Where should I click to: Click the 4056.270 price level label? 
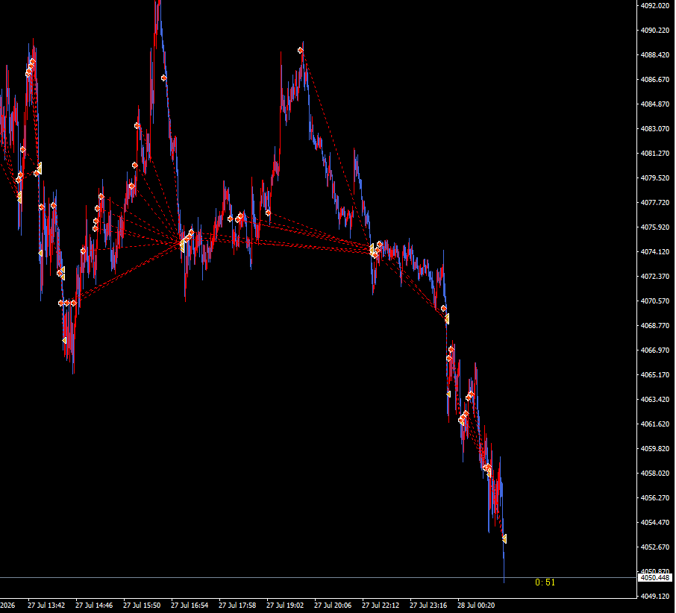[x=655, y=497]
